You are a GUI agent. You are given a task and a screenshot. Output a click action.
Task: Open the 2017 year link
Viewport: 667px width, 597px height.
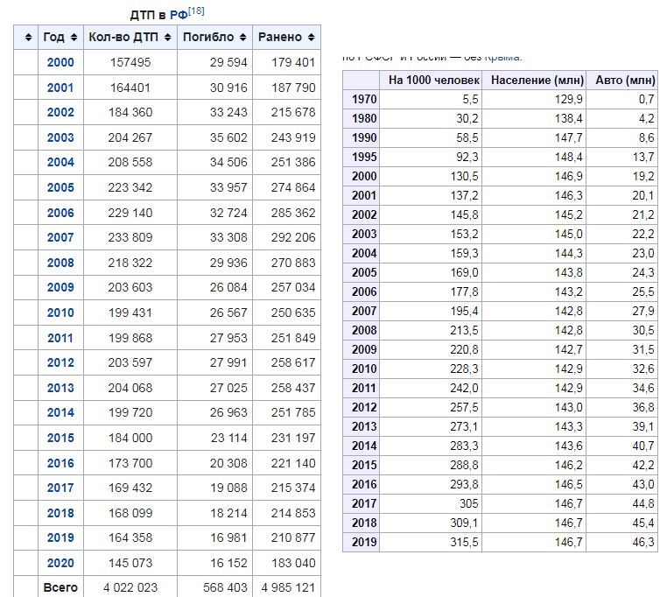(60, 488)
